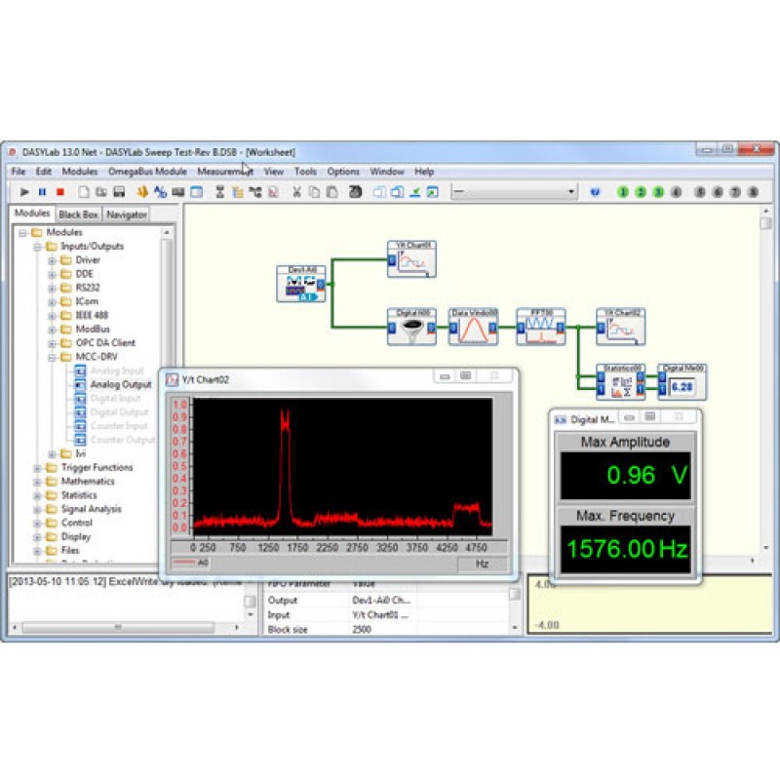Open the Window menu
The image size is (780, 780).
coord(387,172)
